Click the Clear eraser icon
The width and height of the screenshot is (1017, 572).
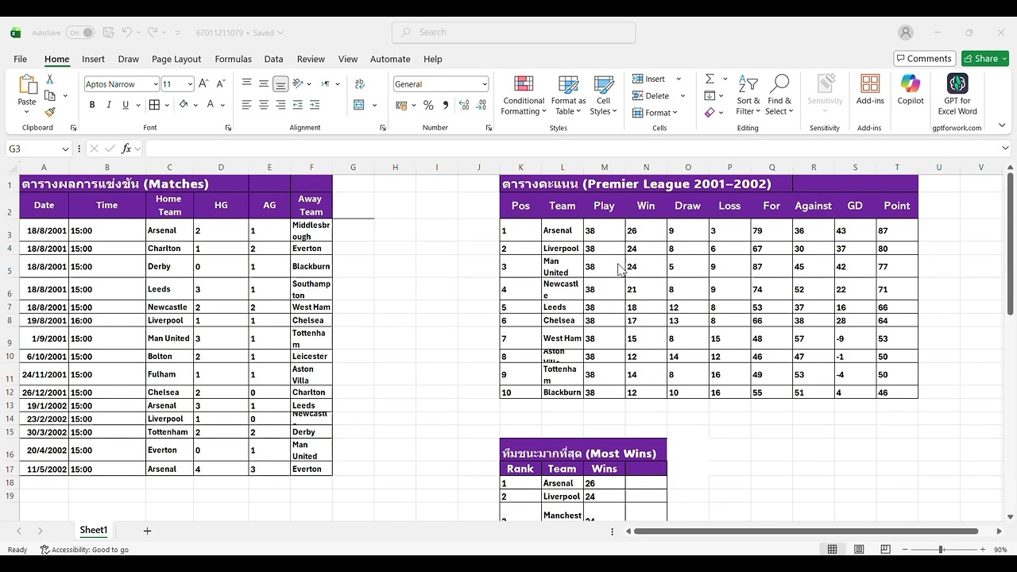pyautogui.click(x=710, y=112)
